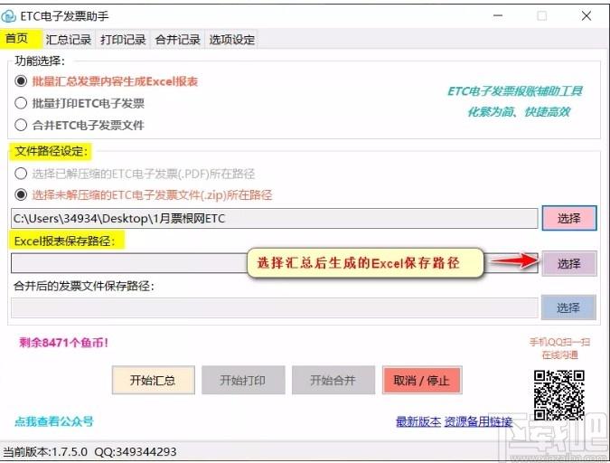The width and height of the screenshot is (610, 463).
Task: Click the QR code image
Action: pos(559,395)
